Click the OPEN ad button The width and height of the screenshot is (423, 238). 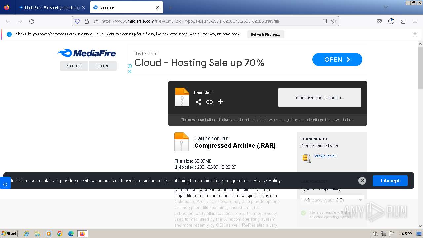(337, 59)
